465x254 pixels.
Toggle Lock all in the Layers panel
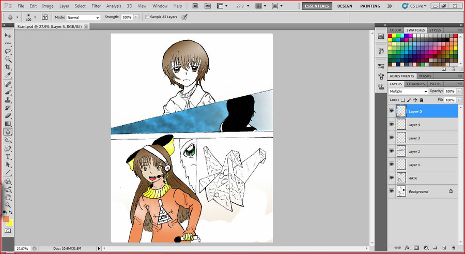pos(422,100)
